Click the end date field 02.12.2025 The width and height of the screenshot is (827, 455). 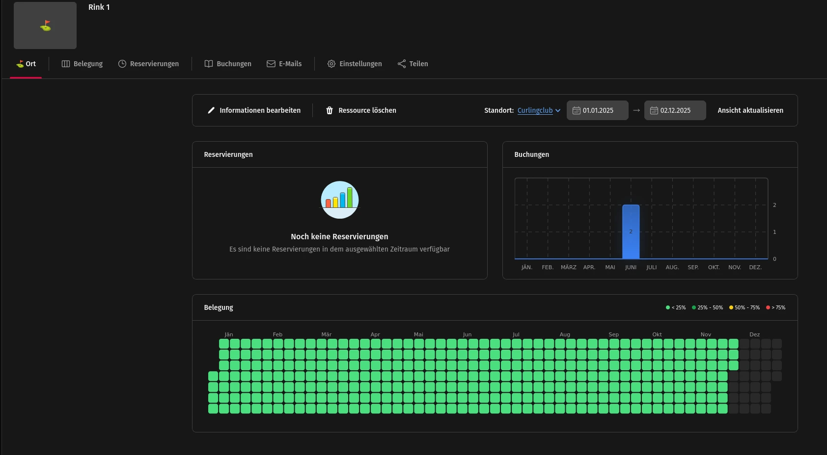(675, 110)
